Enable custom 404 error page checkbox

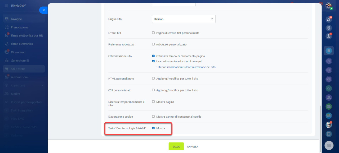(x=153, y=33)
